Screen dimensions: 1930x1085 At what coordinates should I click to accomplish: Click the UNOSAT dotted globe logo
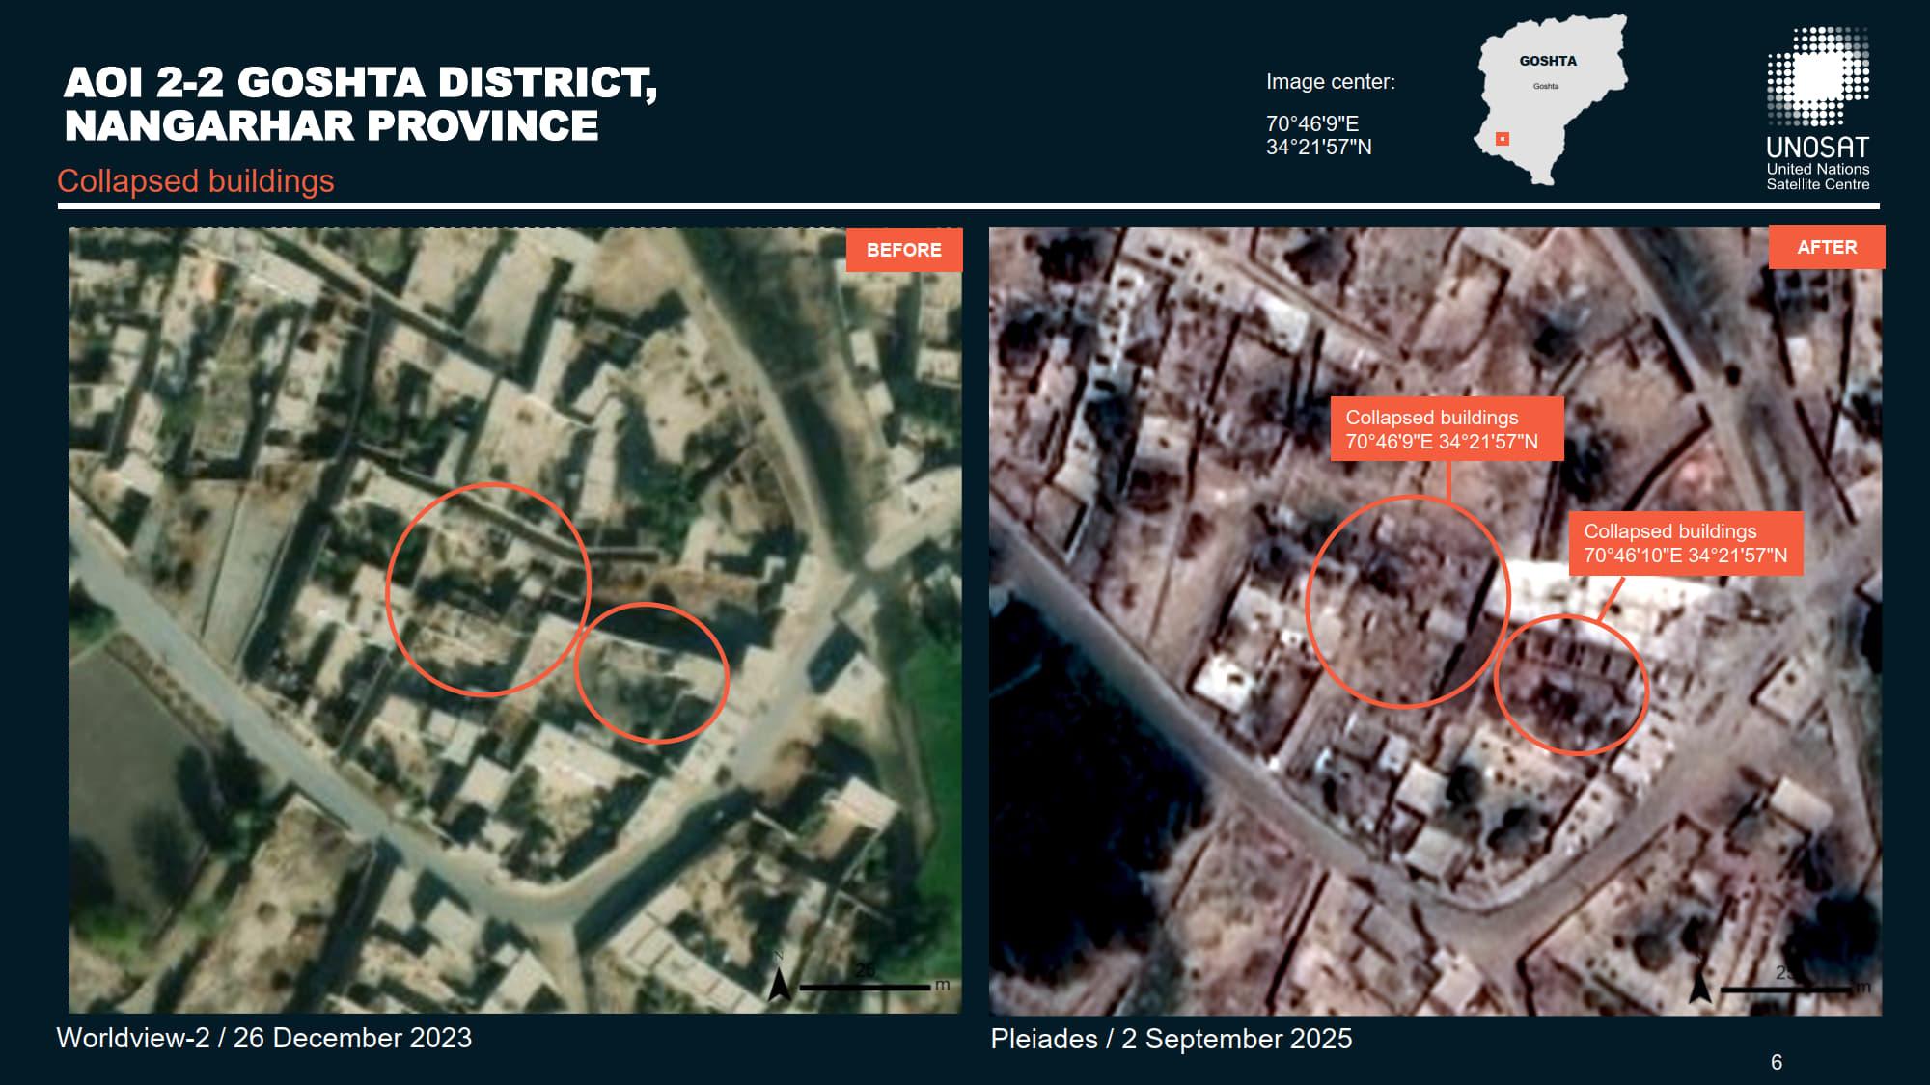click(x=1818, y=75)
